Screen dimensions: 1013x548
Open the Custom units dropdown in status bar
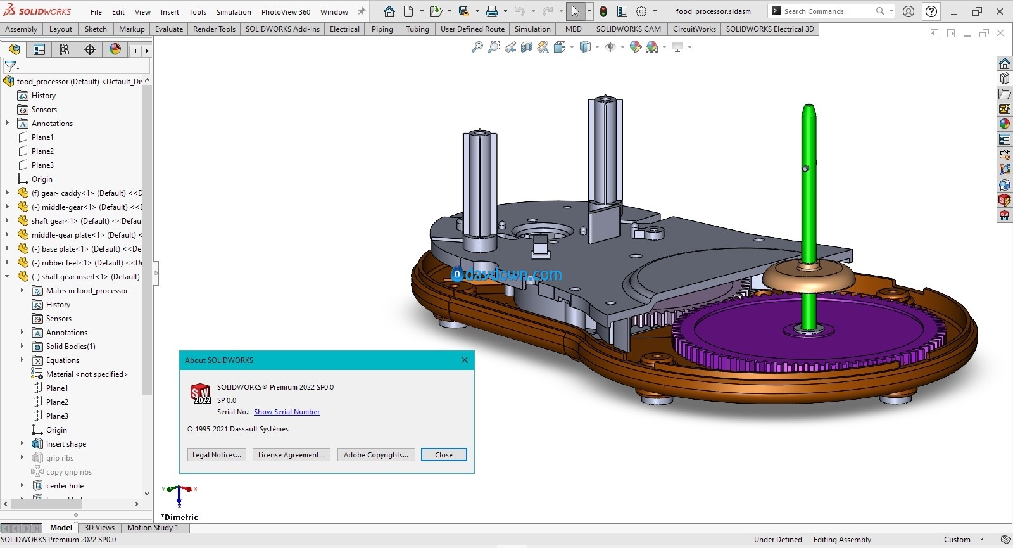tap(983, 540)
